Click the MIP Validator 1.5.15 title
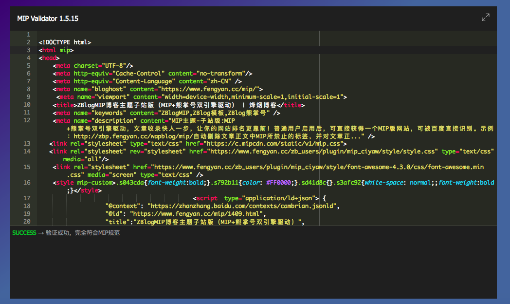 point(48,19)
